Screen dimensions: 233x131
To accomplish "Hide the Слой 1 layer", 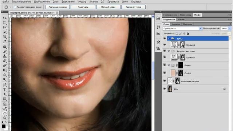I will [165, 73].
